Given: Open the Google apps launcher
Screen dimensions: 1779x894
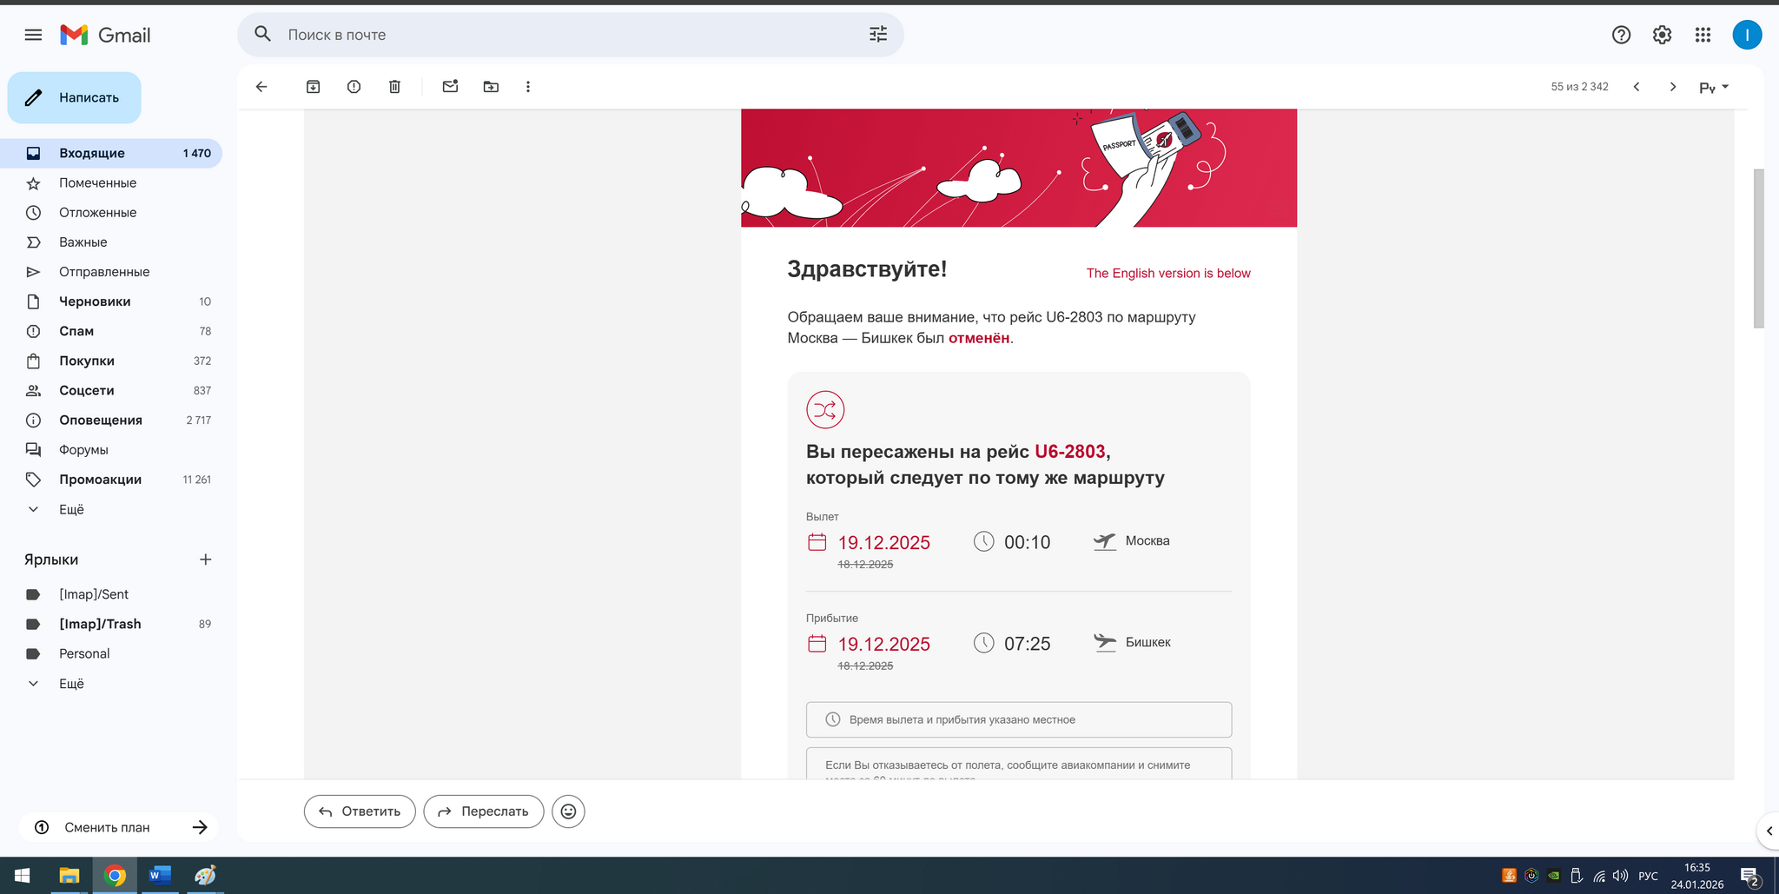Looking at the screenshot, I should coord(1702,35).
